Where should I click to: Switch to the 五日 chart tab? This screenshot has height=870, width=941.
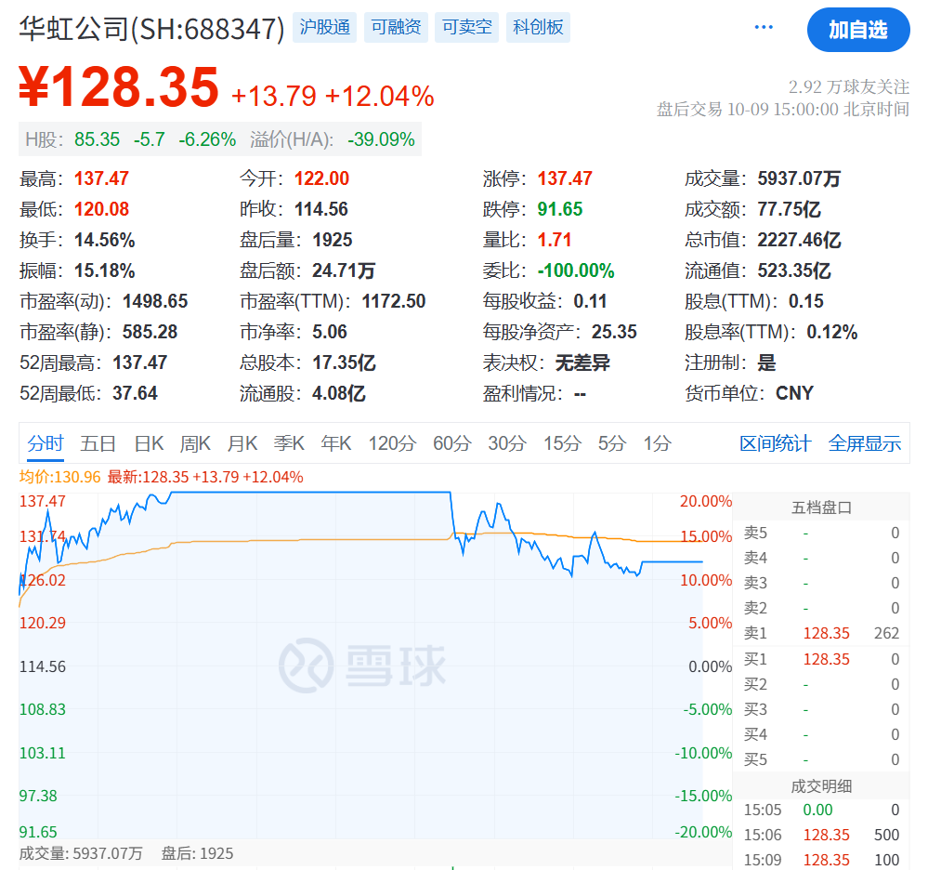click(98, 443)
